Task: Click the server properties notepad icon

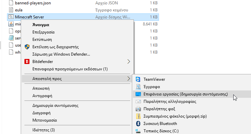Action: click(x=11, y=38)
